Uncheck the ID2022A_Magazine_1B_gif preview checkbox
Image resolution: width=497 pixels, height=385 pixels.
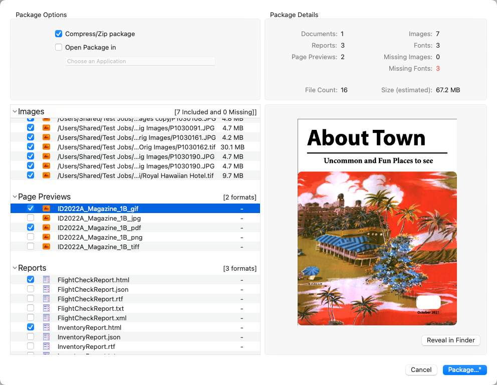click(x=31, y=208)
